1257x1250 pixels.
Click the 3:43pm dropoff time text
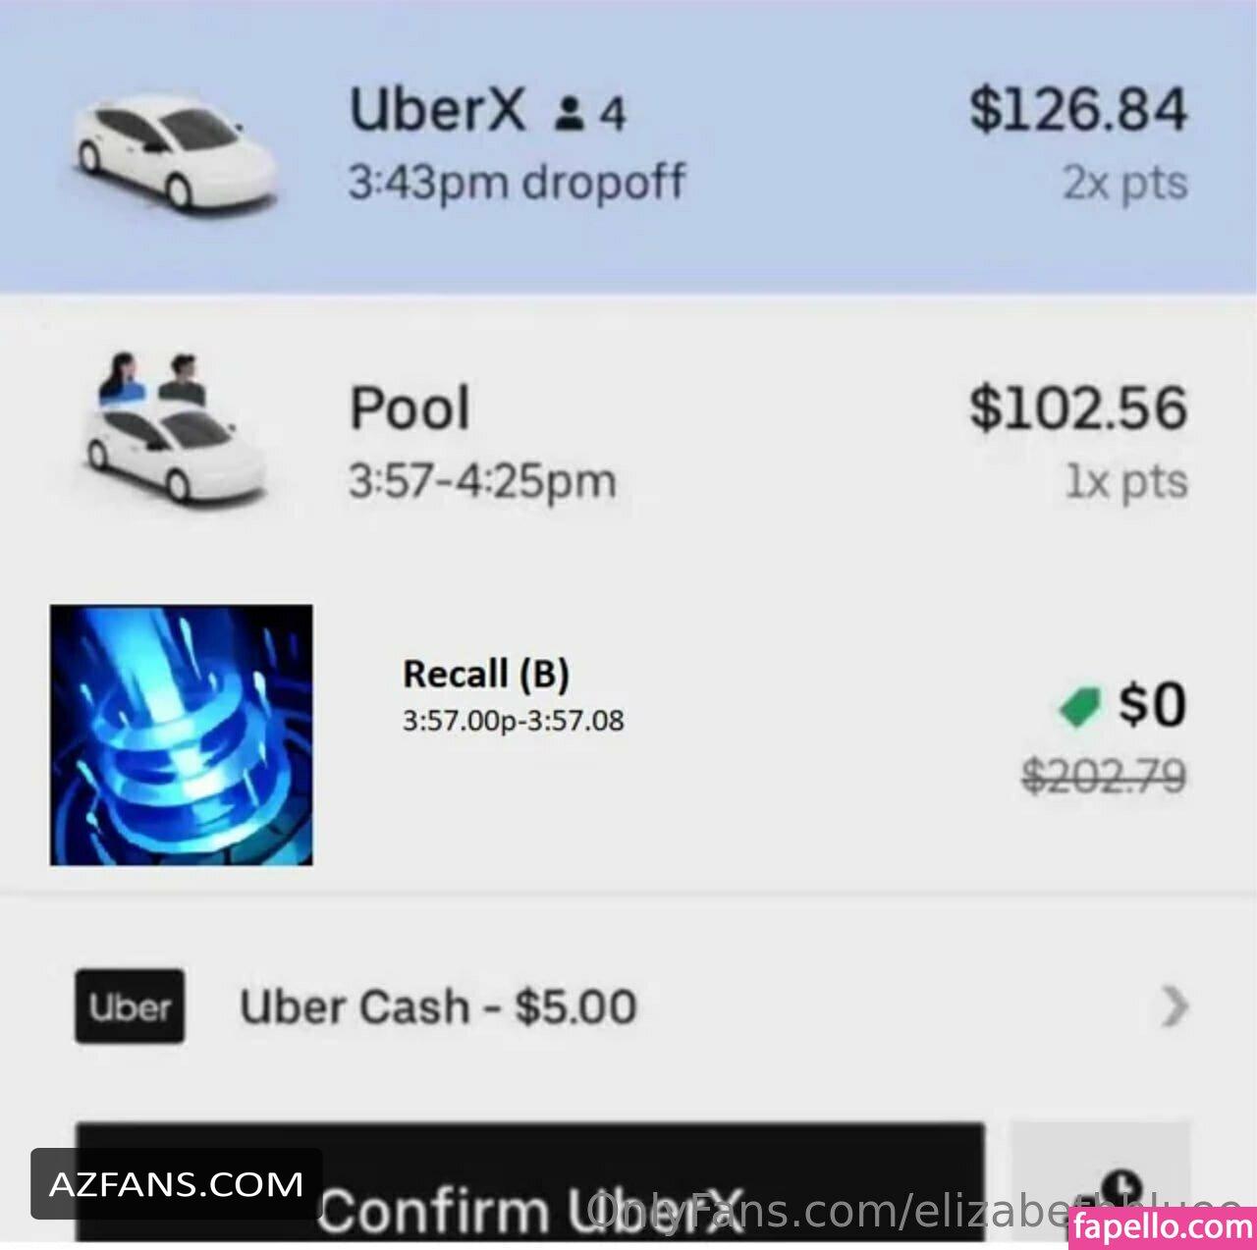(x=518, y=183)
